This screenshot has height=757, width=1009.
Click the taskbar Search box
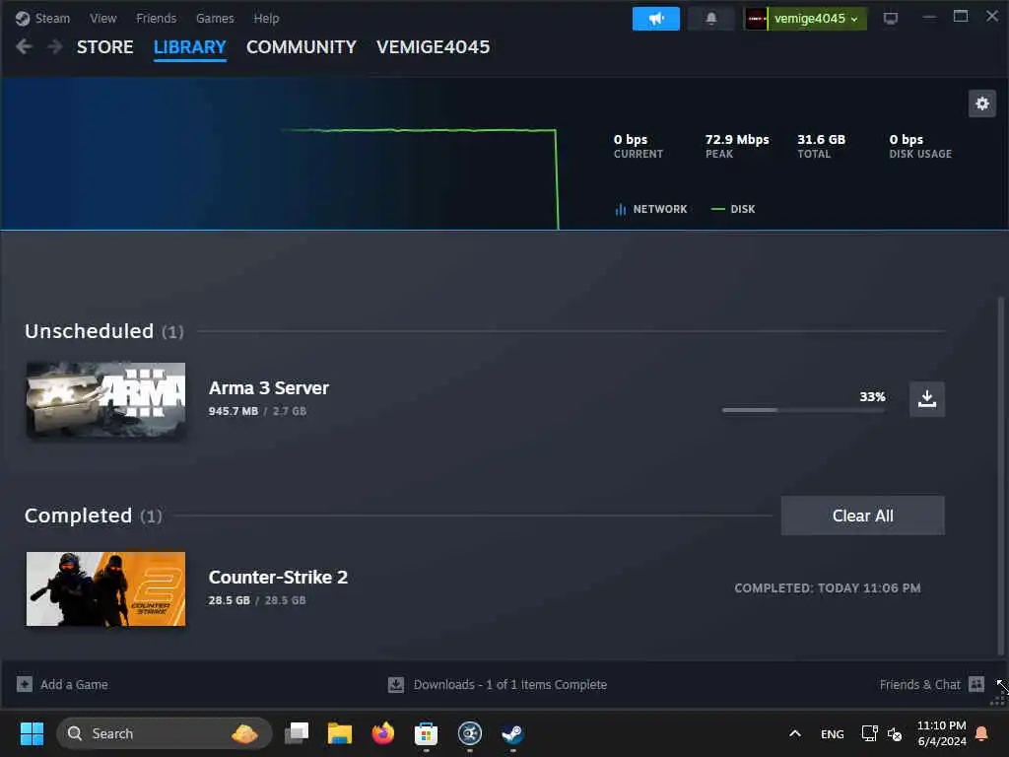coord(165,733)
